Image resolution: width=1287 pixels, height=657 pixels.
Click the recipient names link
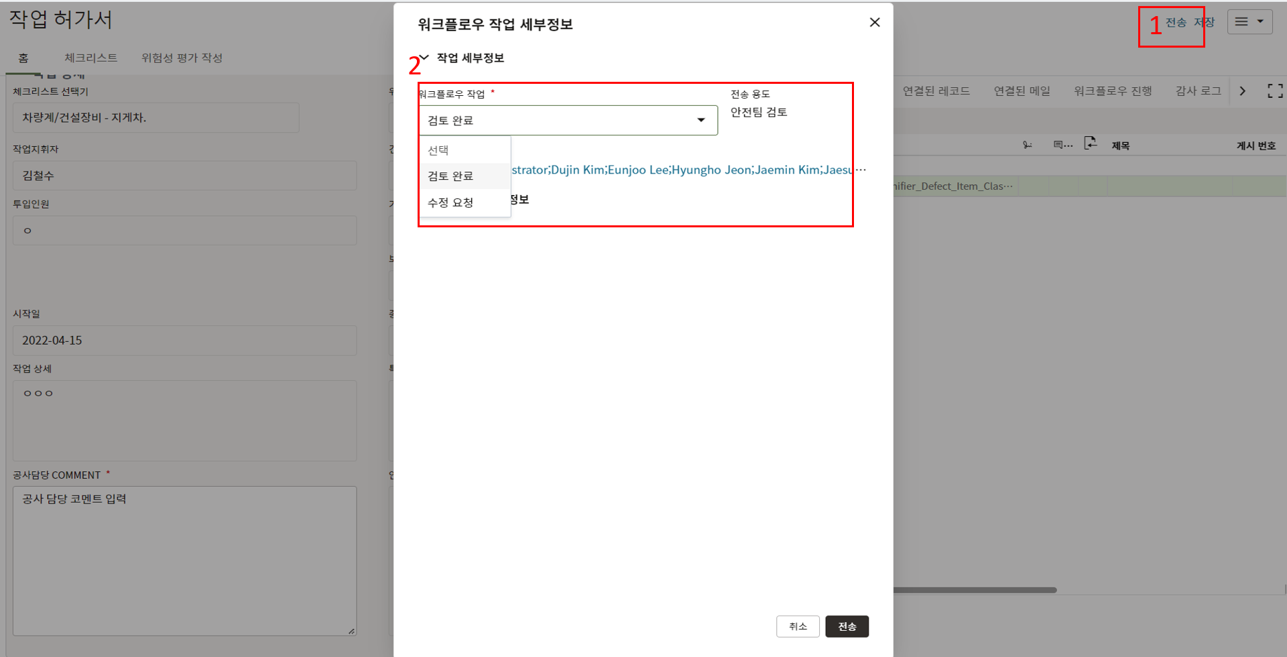coord(684,170)
